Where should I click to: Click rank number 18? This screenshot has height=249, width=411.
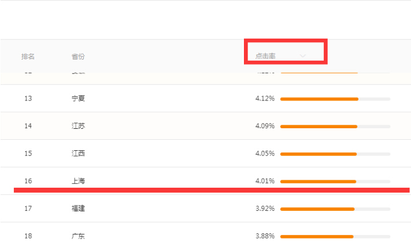pos(28,236)
